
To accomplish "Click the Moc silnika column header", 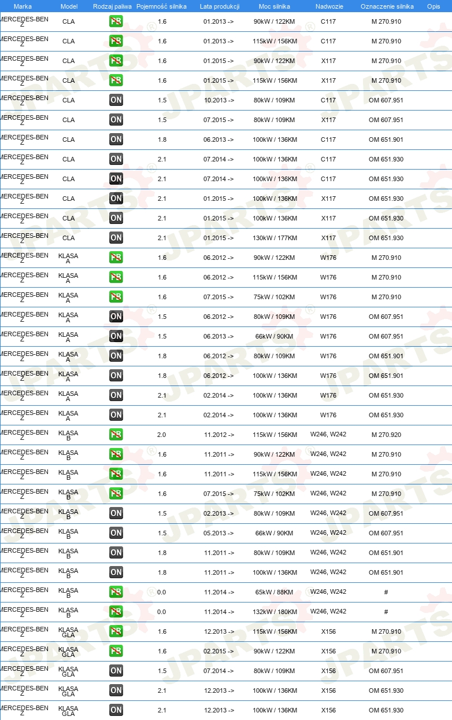I will click(275, 6).
